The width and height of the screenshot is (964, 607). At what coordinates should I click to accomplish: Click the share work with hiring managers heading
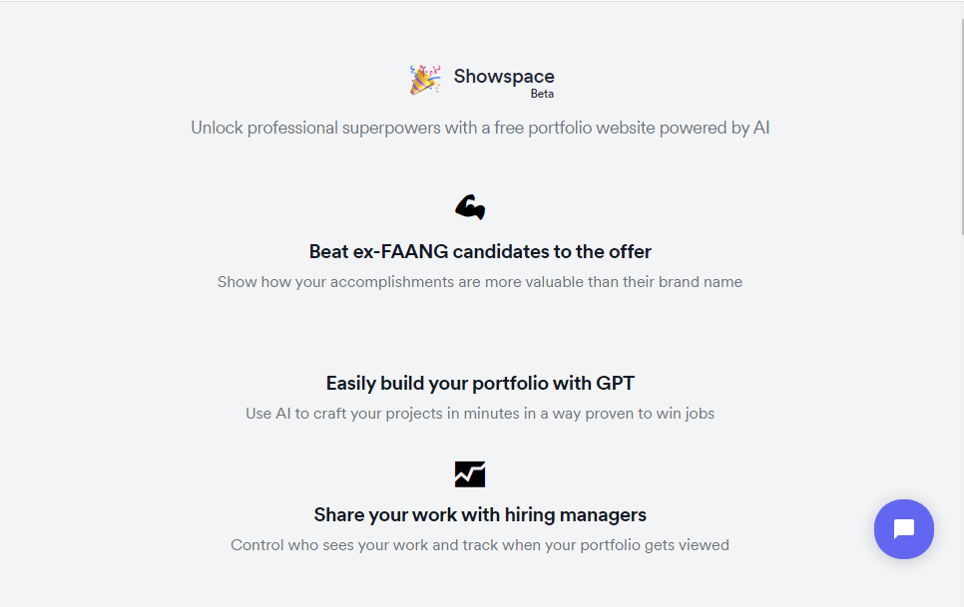tap(480, 514)
